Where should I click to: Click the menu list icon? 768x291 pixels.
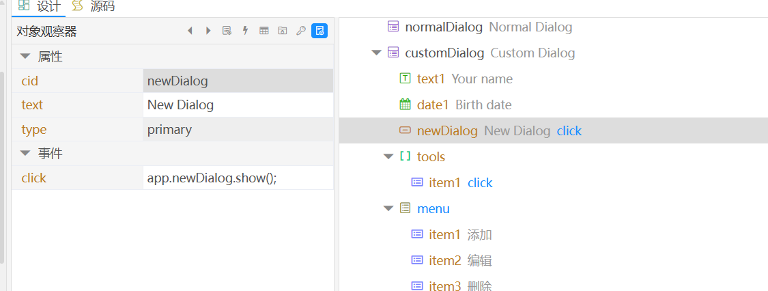tap(405, 208)
